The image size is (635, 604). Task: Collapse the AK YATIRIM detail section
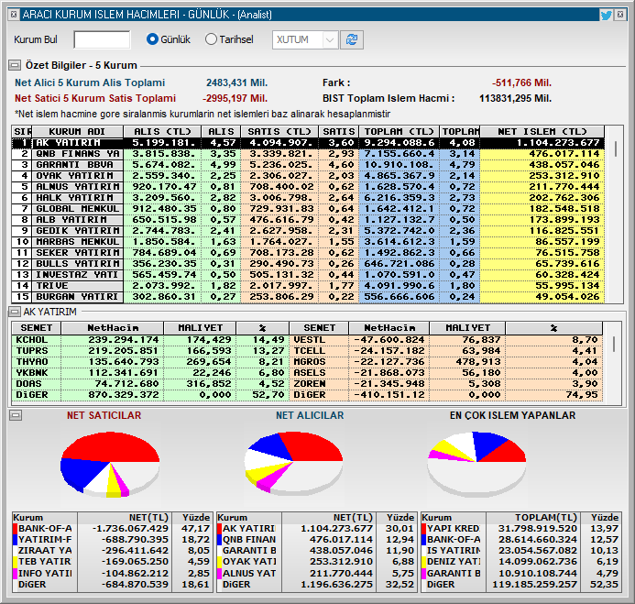pos(15,312)
